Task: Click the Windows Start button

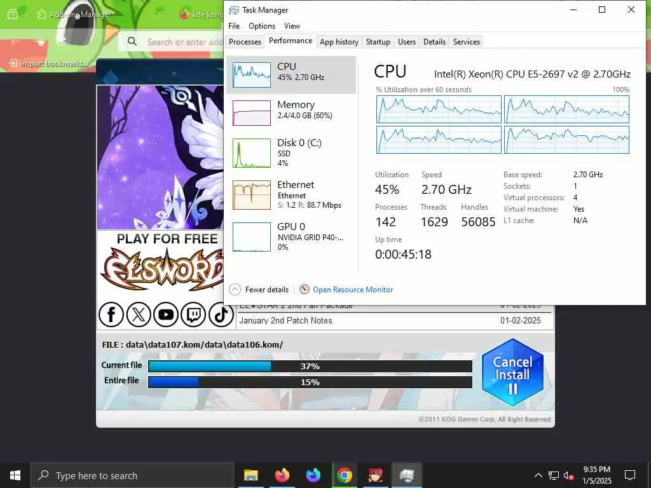Action: point(15,475)
